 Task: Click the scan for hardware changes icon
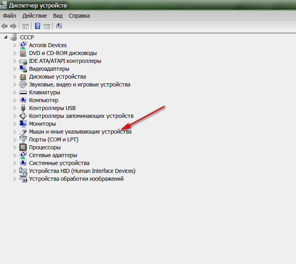(59, 26)
